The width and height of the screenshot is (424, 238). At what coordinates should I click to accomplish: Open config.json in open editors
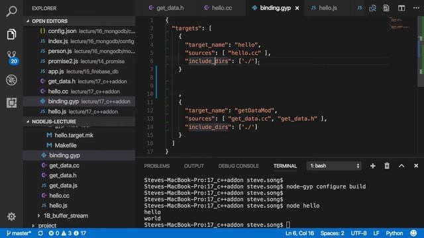click(x=79, y=31)
